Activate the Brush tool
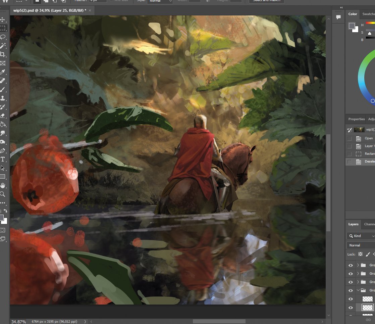Screen dimensions: 375x324 coord(3,89)
